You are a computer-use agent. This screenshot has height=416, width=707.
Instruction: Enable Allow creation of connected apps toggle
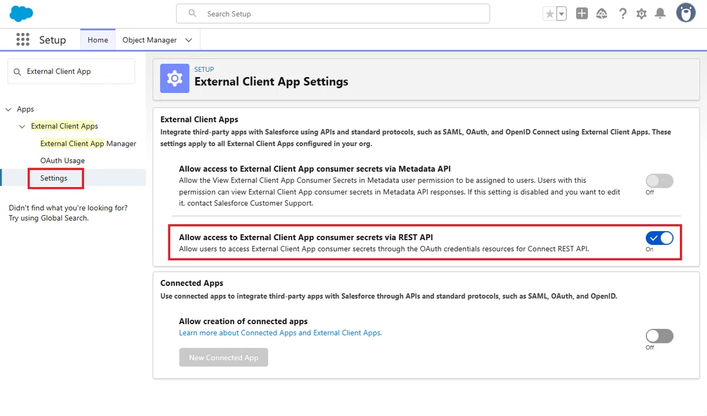coord(659,336)
